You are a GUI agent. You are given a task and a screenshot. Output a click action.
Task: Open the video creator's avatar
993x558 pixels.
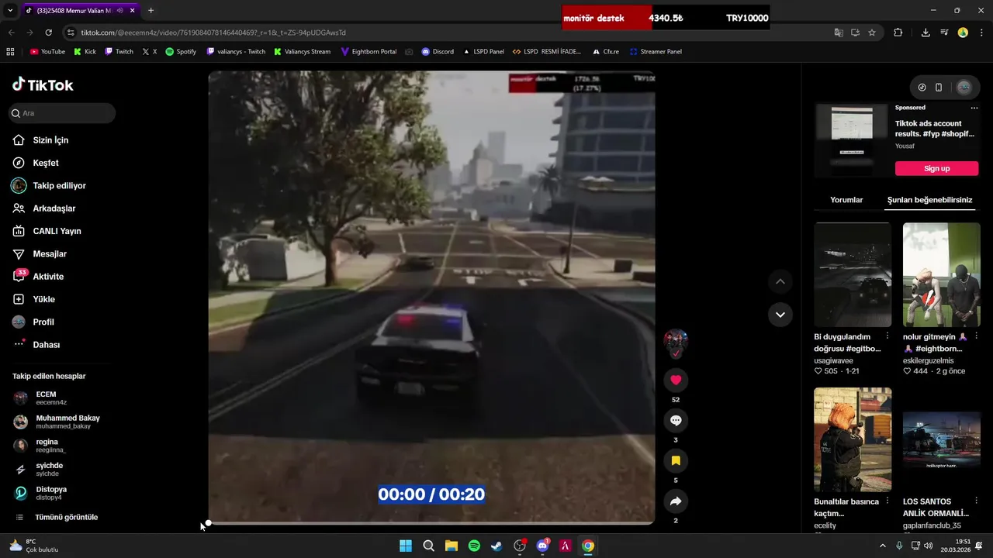click(x=676, y=341)
